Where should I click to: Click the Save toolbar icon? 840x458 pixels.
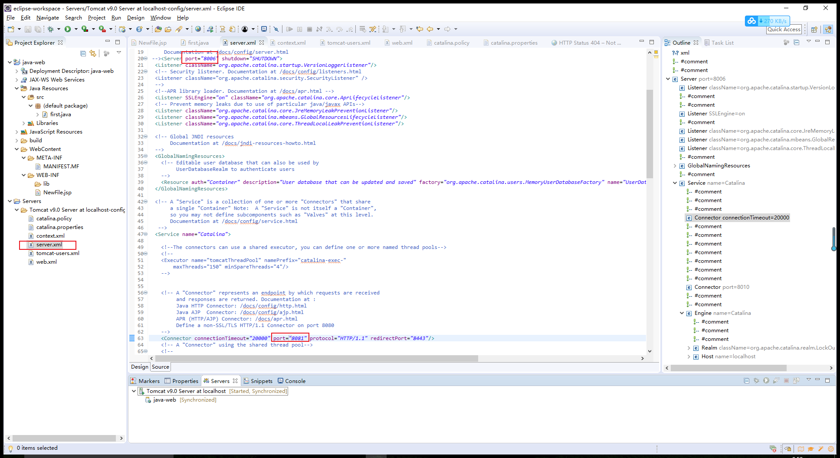pos(28,29)
